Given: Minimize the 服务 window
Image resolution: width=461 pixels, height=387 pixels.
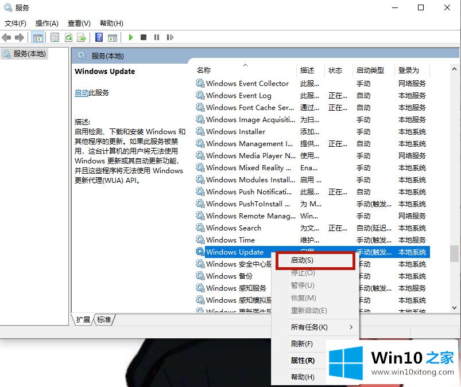Looking at the screenshot, I should 395,7.
